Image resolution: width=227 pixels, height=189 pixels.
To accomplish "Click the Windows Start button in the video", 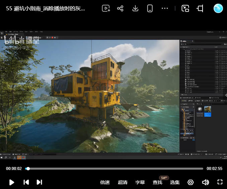I will [x=2, y=158].
